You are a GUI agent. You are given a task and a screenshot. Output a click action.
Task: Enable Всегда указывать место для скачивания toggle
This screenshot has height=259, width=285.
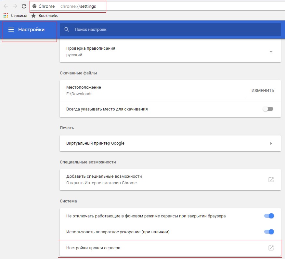click(x=268, y=109)
